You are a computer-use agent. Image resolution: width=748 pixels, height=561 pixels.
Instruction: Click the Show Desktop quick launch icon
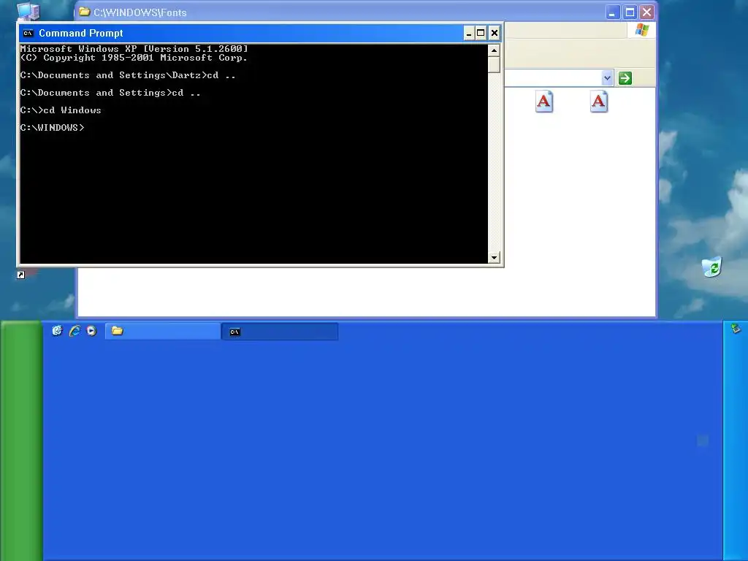pyautogui.click(x=57, y=331)
